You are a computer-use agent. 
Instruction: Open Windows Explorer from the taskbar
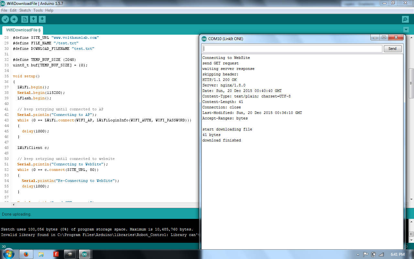click(x=41, y=254)
